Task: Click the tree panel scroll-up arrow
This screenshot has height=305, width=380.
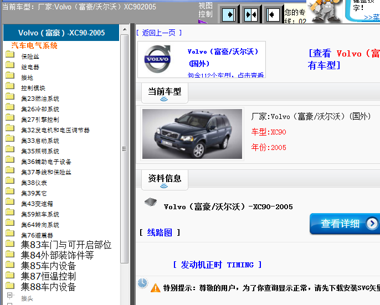Action: [x=125, y=29]
